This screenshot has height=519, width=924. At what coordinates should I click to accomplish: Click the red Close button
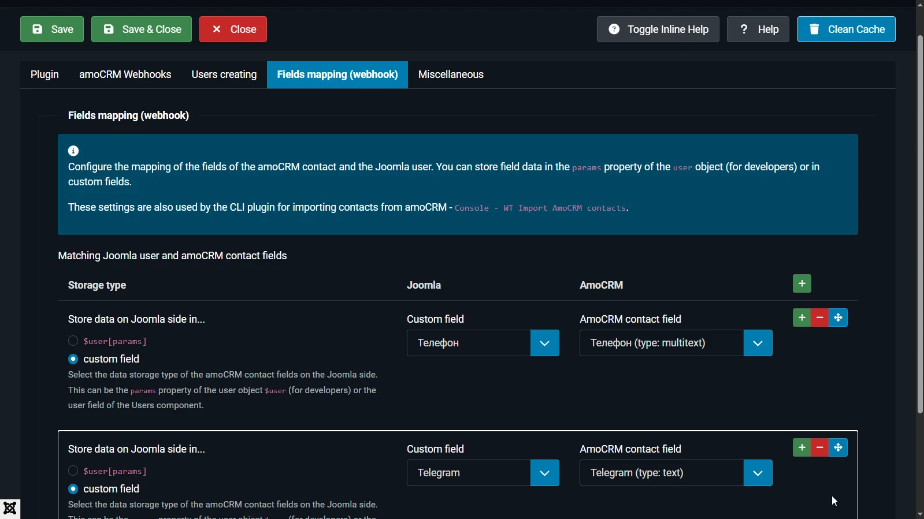233,29
